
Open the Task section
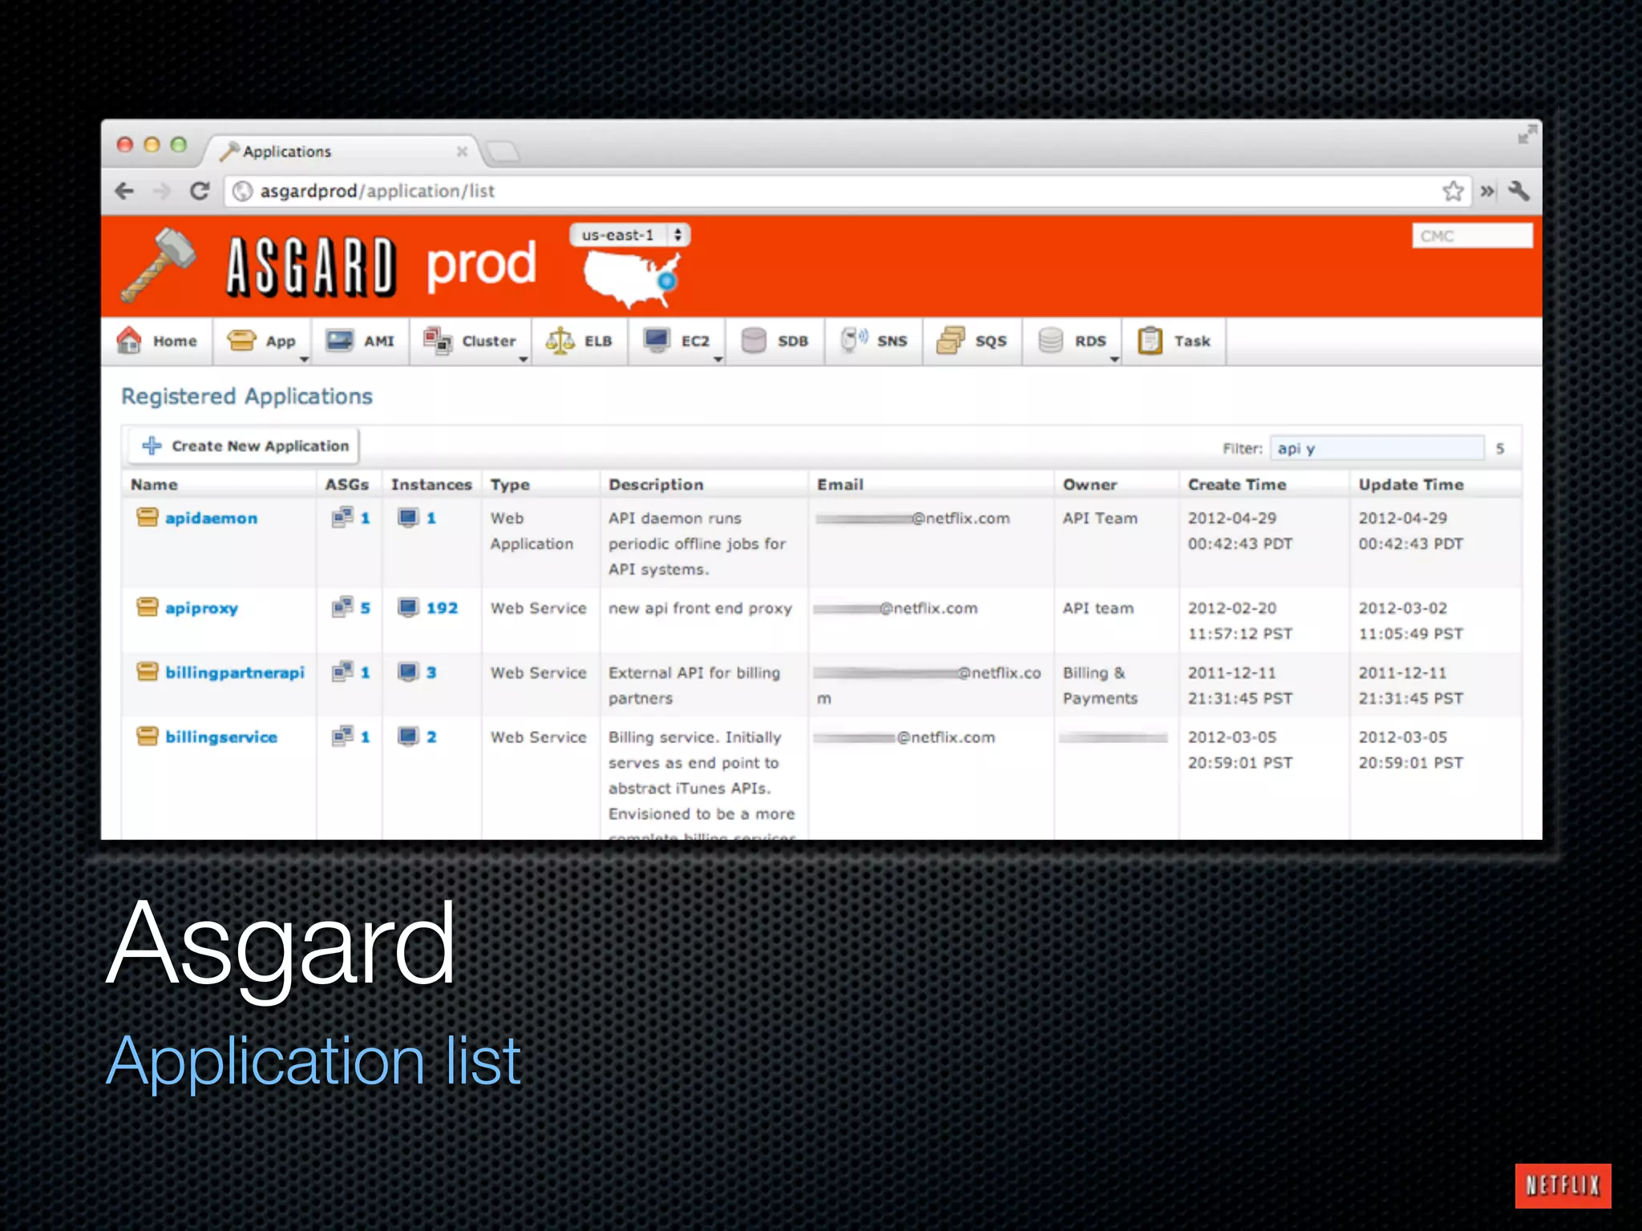pos(1175,341)
